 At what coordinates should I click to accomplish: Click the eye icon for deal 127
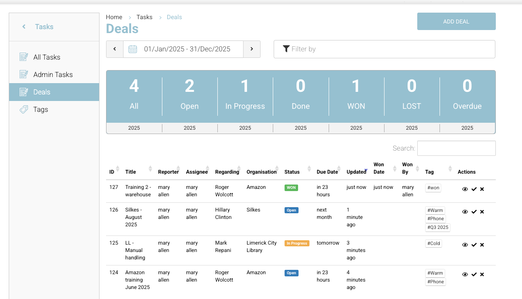(x=465, y=189)
